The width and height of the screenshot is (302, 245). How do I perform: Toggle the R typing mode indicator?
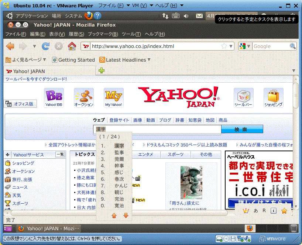tap(264, 211)
